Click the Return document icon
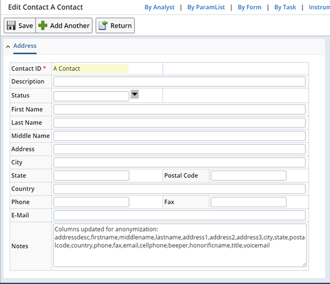Screen dimensions: 330x284 pos(103,26)
